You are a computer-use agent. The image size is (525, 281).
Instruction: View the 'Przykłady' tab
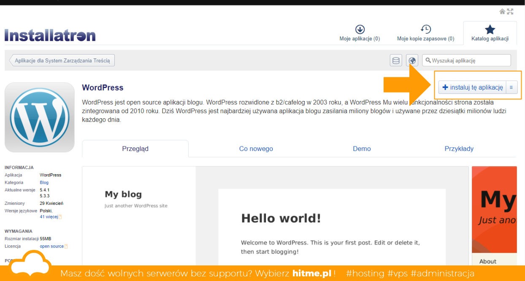[x=459, y=148]
